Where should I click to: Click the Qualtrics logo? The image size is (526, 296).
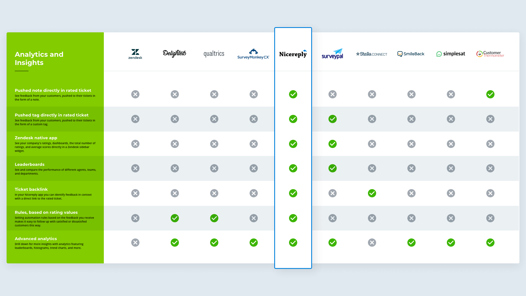(x=214, y=54)
